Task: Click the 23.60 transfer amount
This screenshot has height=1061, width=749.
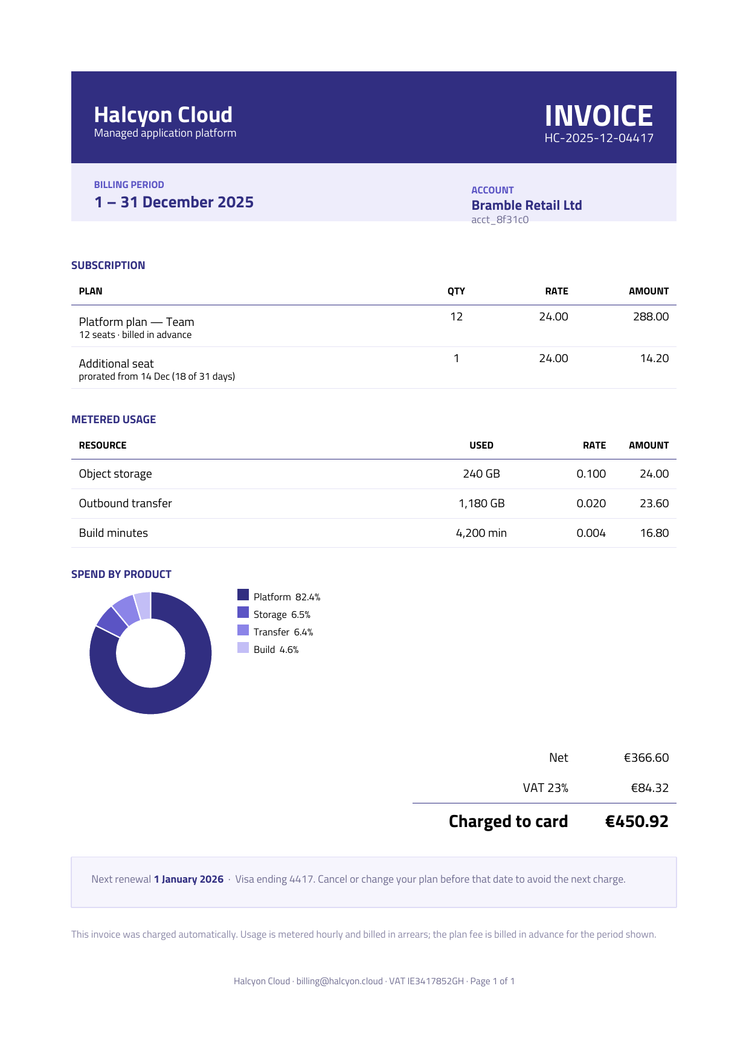Action: point(654,504)
